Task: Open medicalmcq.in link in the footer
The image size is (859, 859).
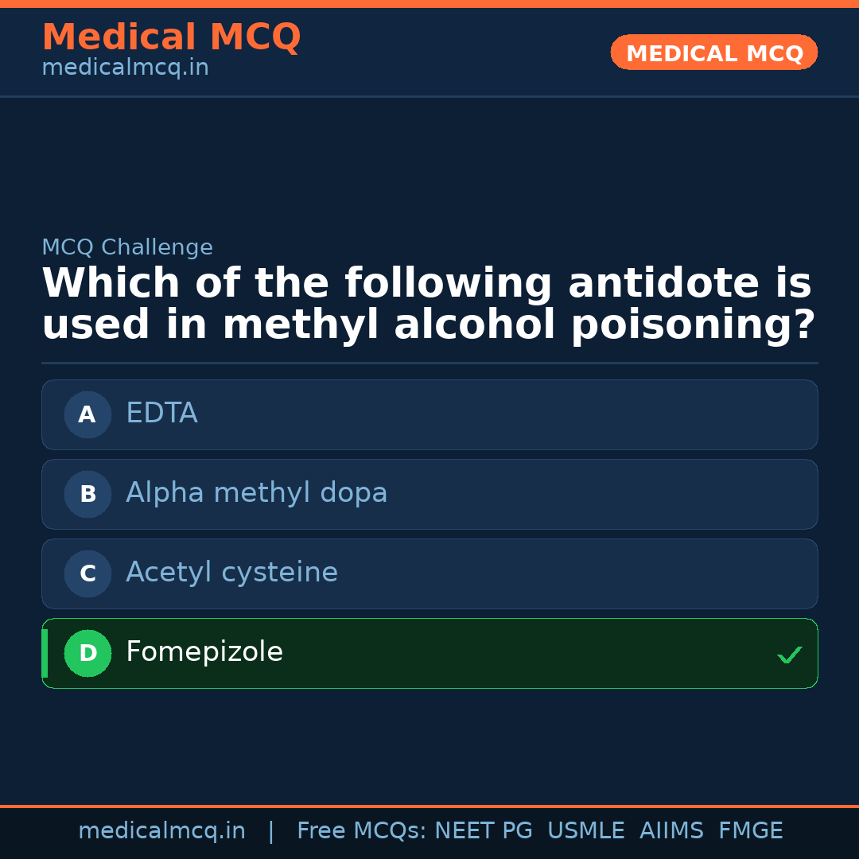Action: [x=161, y=831]
